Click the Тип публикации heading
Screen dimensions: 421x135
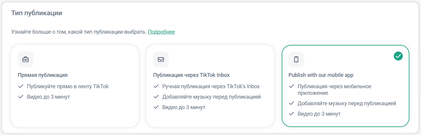(x=36, y=13)
